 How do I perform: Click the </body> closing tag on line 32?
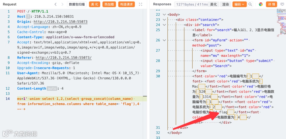pyautogui.click(x=175, y=133)
